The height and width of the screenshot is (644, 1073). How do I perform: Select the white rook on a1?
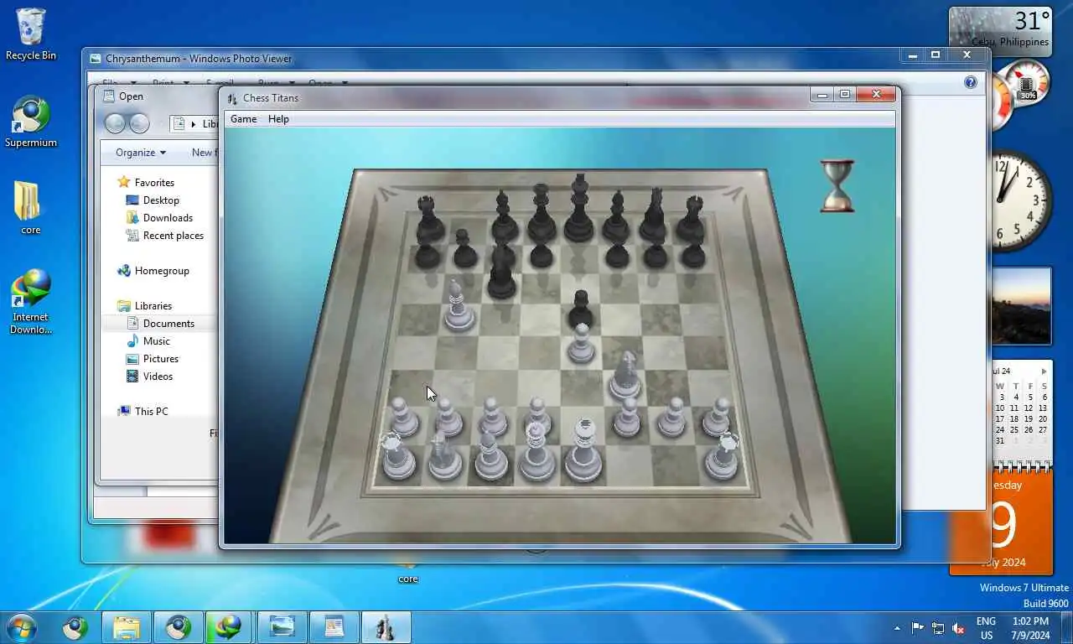point(397,457)
